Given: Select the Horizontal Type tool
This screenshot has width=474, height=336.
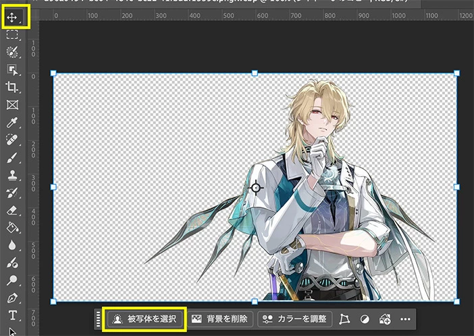Looking at the screenshot, I should click(12, 316).
